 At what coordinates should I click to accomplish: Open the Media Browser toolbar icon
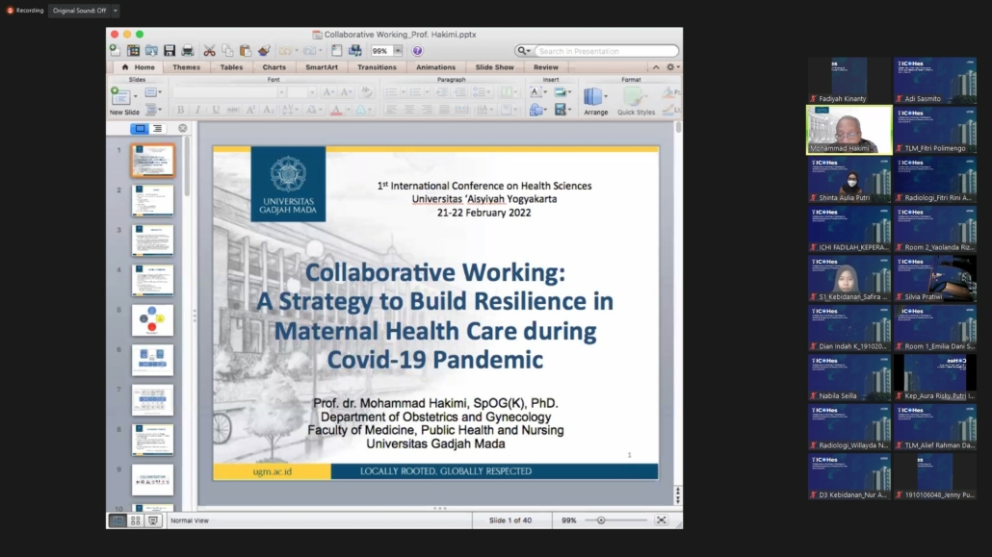click(x=355, y=51)
